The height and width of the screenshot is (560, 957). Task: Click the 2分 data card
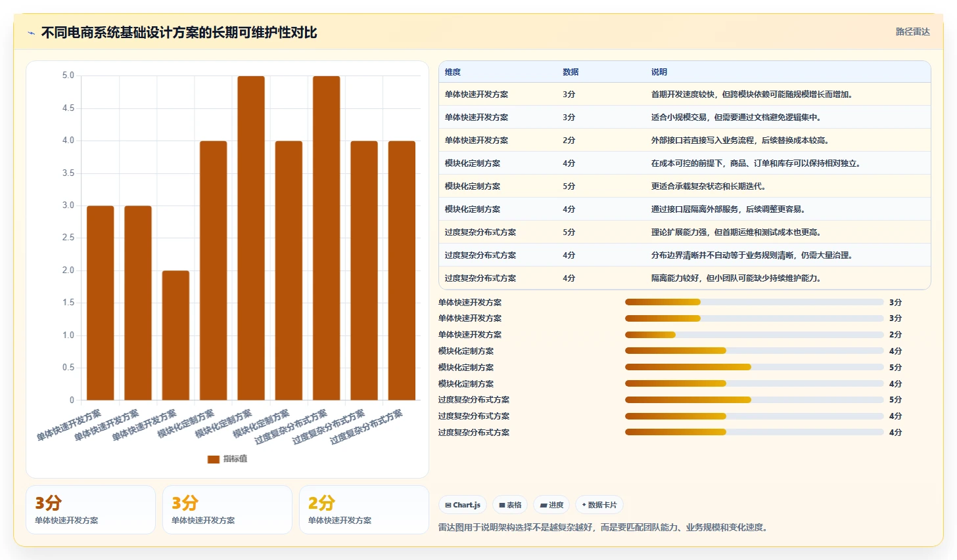363,509
